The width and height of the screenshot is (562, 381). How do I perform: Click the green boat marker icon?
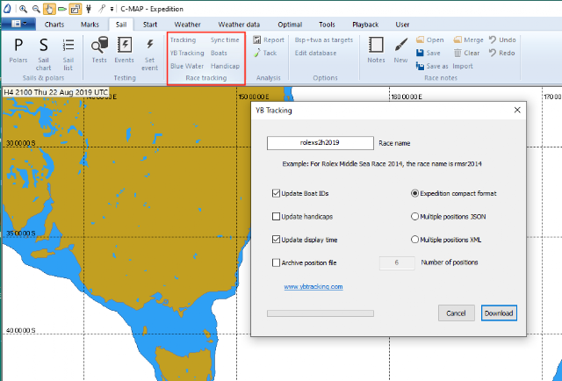tap(62, 9)
